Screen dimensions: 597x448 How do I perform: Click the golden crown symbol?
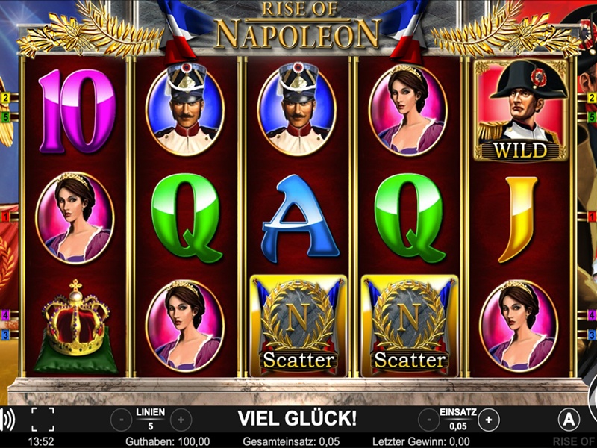pyautogui.click(x=76, y=326)
